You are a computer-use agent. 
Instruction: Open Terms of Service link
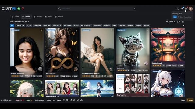pyautogui.click(x=39, y=100)
